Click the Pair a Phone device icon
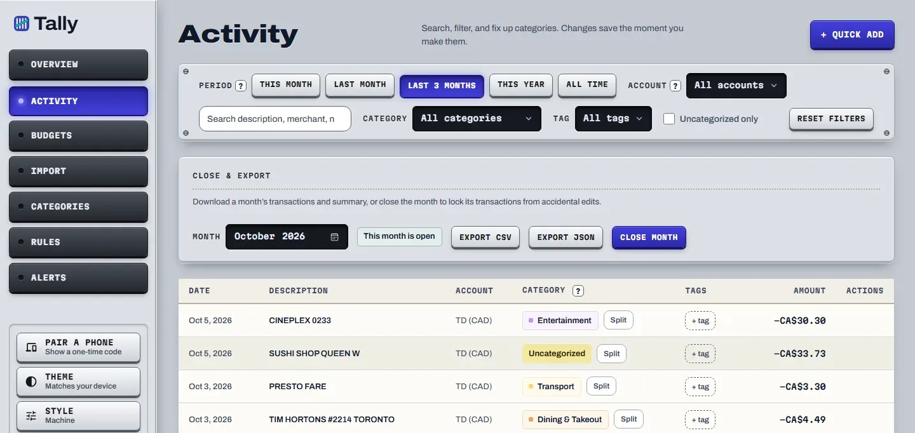The image size is (915, 433). coord(31,347)
